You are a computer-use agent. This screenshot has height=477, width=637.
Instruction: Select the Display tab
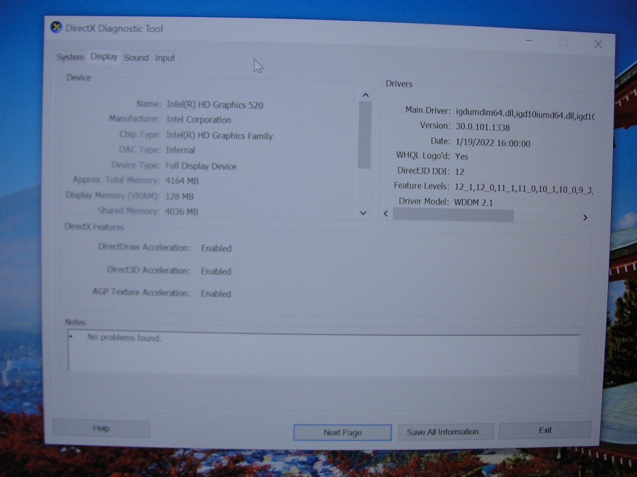click(104, 56)
